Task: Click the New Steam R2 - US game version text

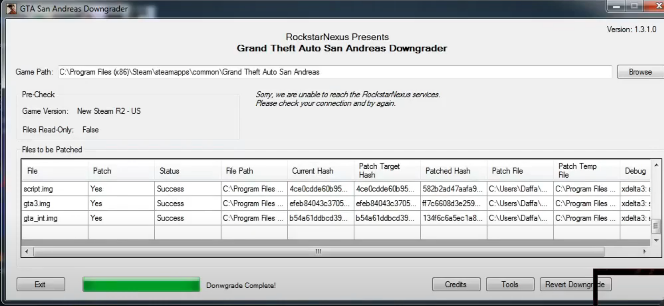Action: point(109,111)
